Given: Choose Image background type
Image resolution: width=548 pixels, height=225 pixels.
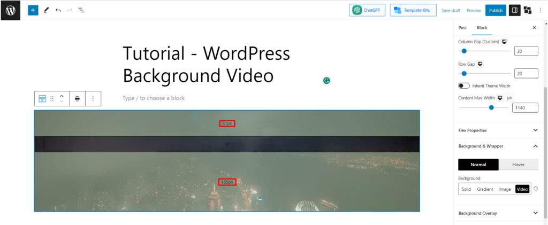Looking at the screenshot, I should [x=505, y=189].
